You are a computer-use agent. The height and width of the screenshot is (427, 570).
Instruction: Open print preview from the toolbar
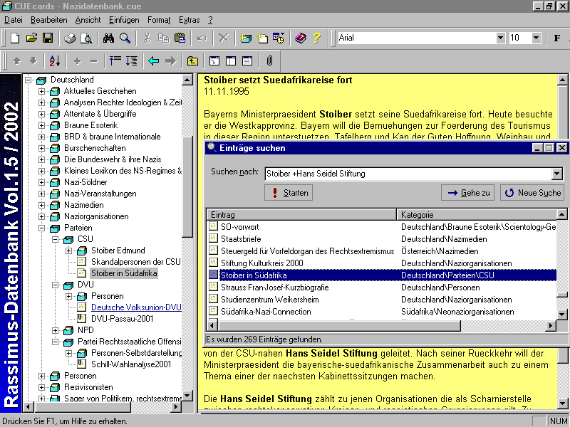tap(86, 38)
